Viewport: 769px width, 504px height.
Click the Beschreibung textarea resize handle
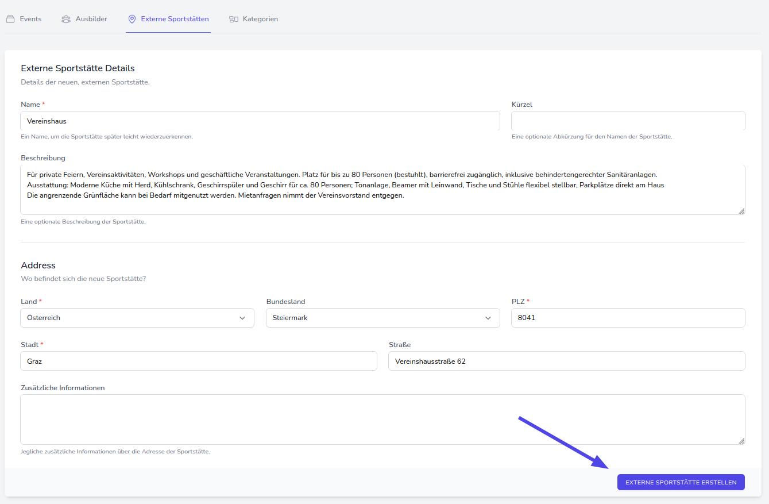point(741,211)
